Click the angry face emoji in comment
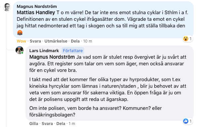 [x=20, y=33]
